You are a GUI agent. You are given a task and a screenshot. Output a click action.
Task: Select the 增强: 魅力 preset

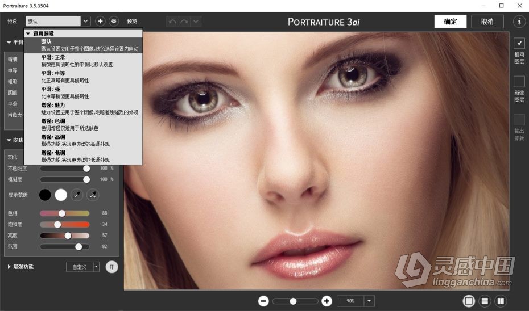pos(83,108)
